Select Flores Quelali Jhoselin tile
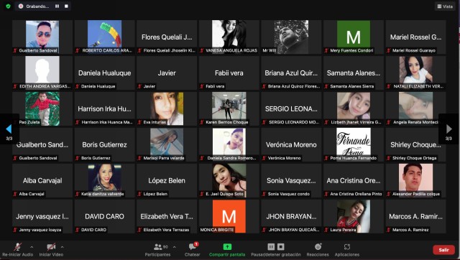Image resolution: width=460 pixels, height=260 pixels. (167, 37)
